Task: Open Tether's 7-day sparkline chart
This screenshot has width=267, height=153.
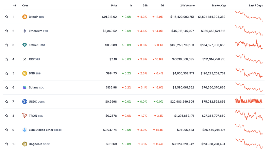Action: [248, 45]
